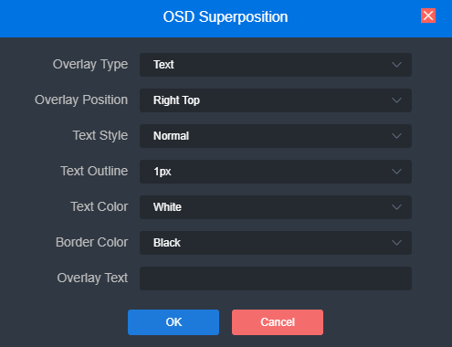Click the chevron arrow in Text Outline field
Screen dimensions: 452x347
click(x=396, y=172)
